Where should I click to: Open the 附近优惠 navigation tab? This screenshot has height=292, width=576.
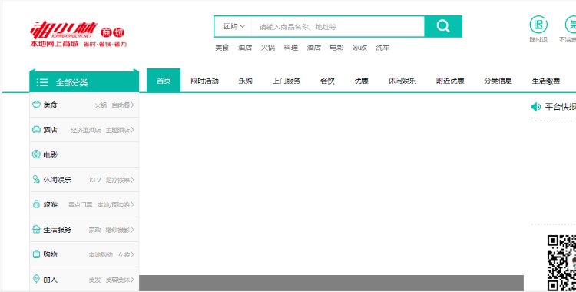(x=450, y=81)
